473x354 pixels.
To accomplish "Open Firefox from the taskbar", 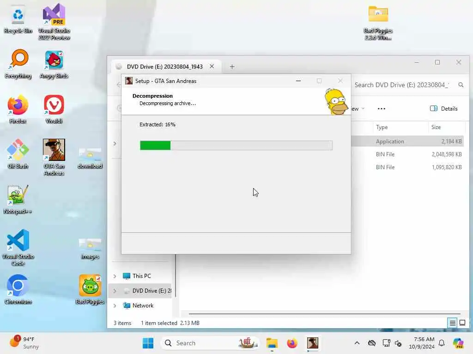I will coord(292,343).
